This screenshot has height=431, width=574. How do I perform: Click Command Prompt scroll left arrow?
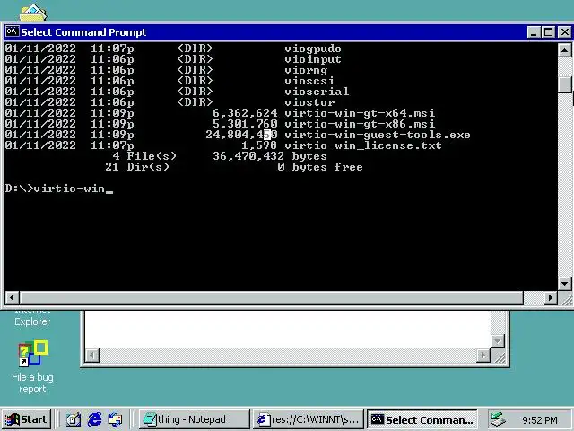point(12,297)
